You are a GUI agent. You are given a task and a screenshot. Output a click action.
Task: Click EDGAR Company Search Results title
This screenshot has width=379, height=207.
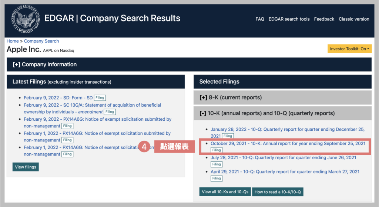[x=112, y=18]
